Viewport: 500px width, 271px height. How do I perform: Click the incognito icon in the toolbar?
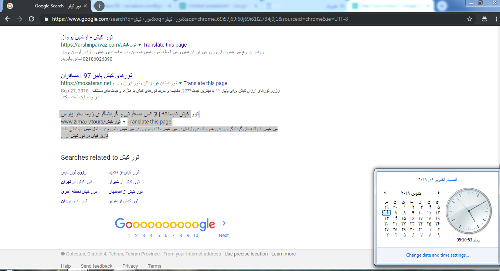[x=484, y=19]
